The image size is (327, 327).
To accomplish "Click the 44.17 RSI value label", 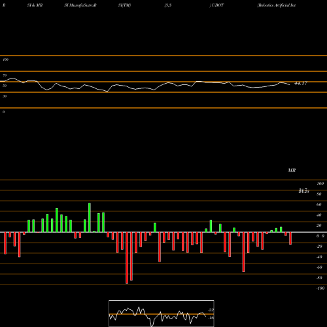I will [301, 83].
